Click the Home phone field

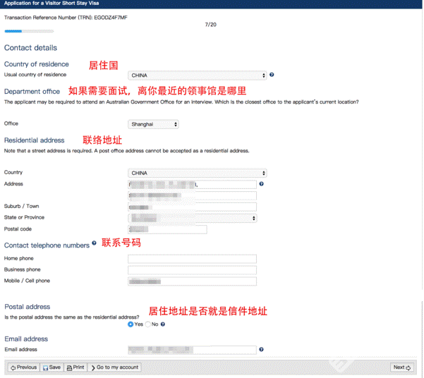193,259
